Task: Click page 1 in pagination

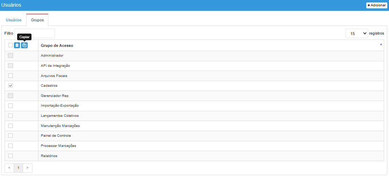Action: pos(19,168)
